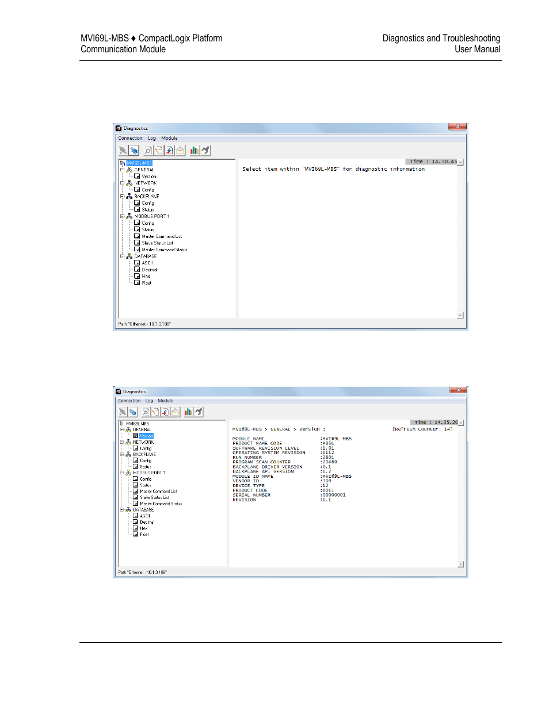The height and width of the screenshot is (710, 549).
Task: Select MVI69L-MBS root node in 14.35.20 window
Action: [x=138, y=424]
